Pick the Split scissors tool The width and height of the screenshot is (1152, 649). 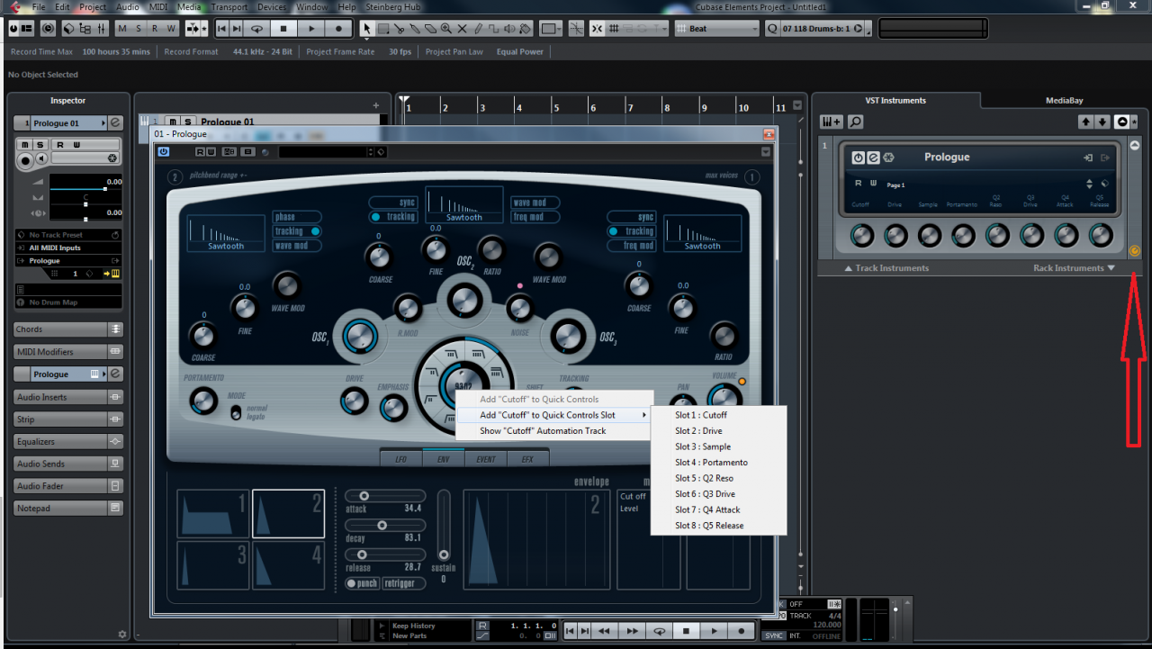[x=399, y=29]
